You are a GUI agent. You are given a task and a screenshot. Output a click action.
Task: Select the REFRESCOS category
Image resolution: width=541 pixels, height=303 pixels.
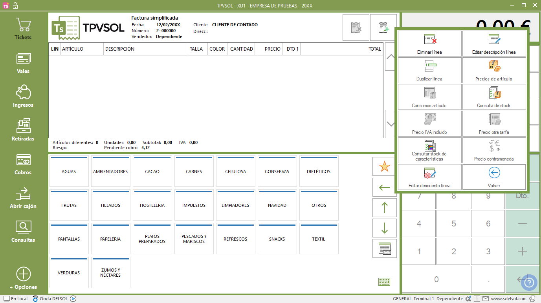tap(235, 239)
